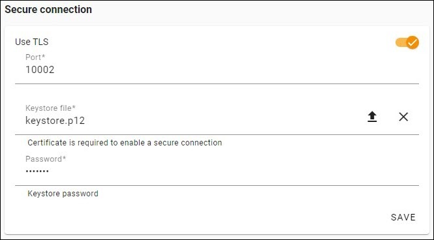Click the Port* field label
The image size is (434, 240).
[x=35, y=57]
